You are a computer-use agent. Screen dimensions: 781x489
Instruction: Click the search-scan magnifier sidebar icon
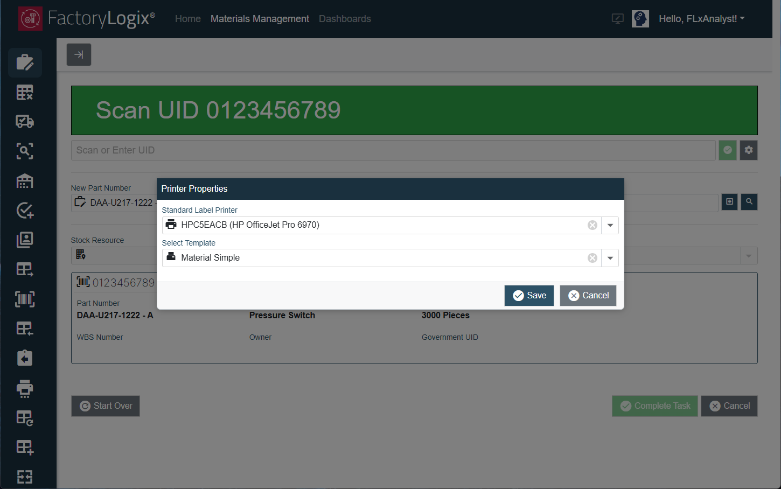(x=25, y=151)
